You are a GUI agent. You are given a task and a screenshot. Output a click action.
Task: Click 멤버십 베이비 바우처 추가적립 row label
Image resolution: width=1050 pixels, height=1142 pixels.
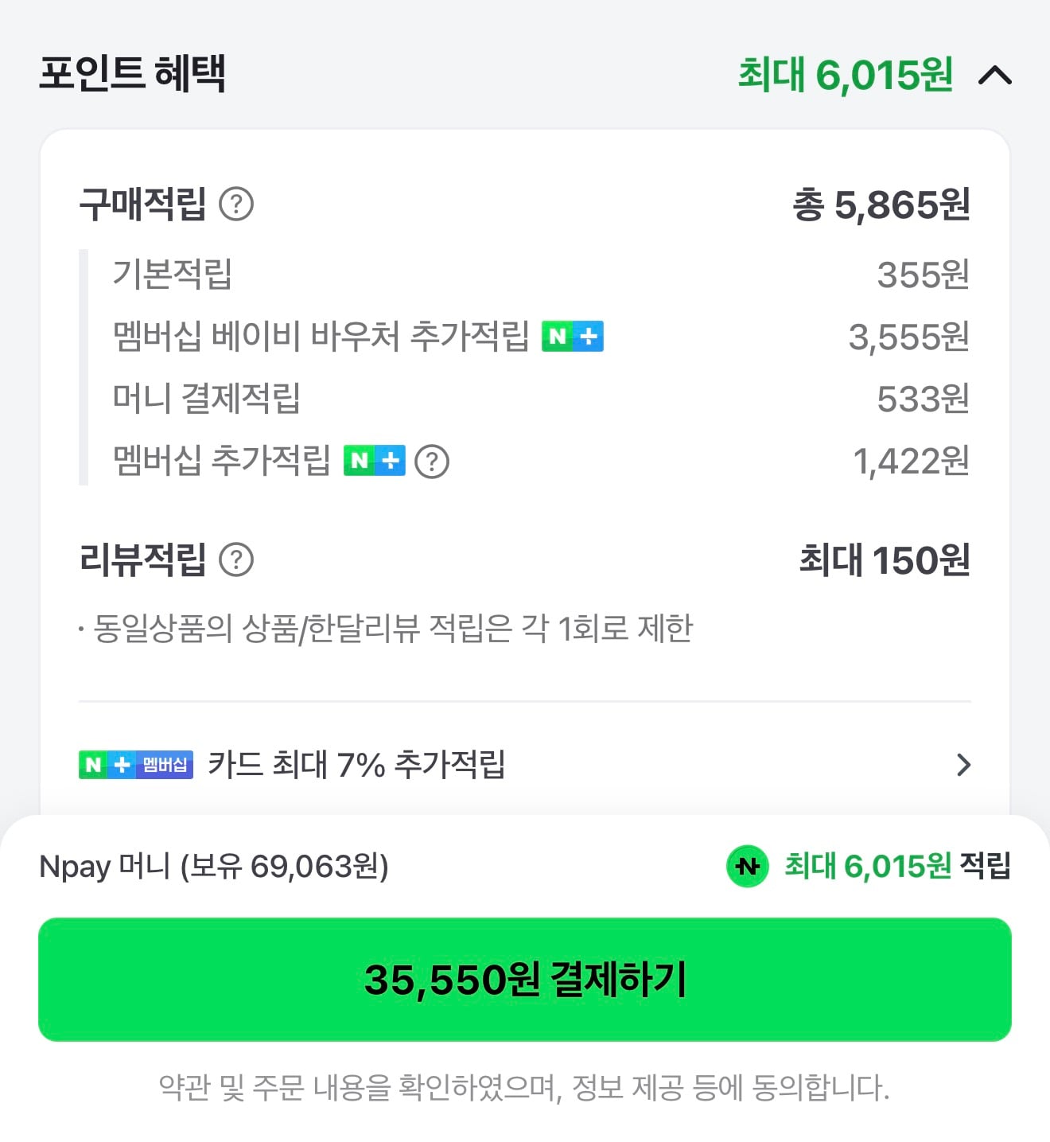point(321,336)
